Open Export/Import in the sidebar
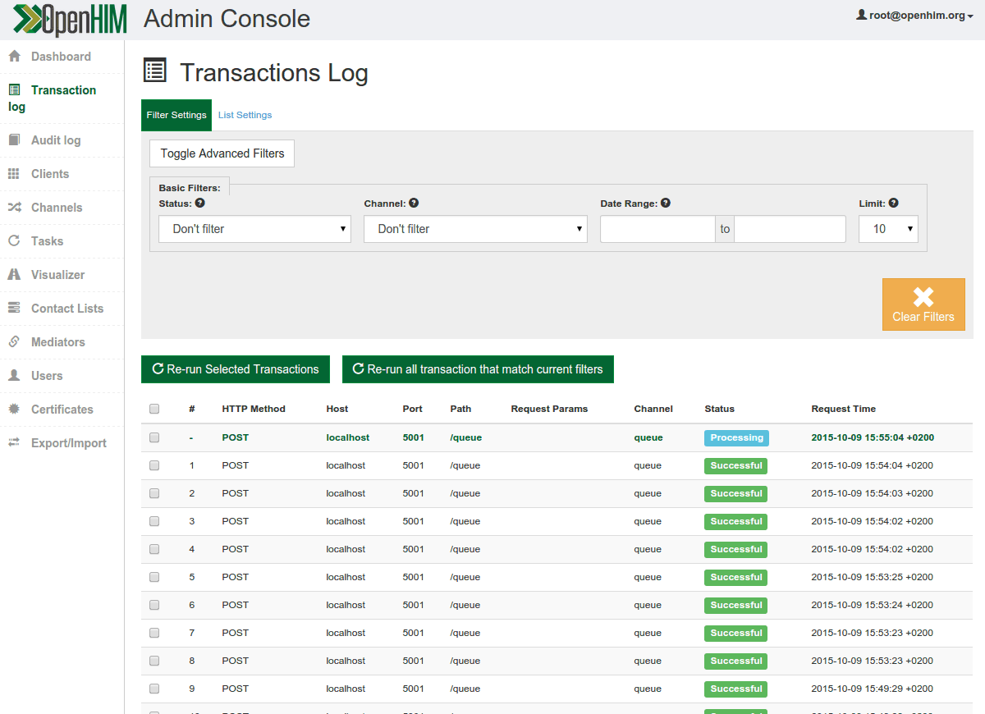This screenshot has height=714, width=985. (69, 443)
